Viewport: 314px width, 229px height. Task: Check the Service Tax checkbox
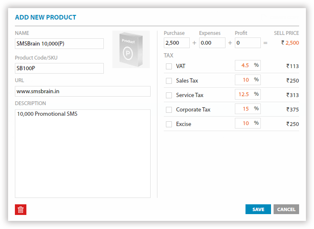(169, 95)
